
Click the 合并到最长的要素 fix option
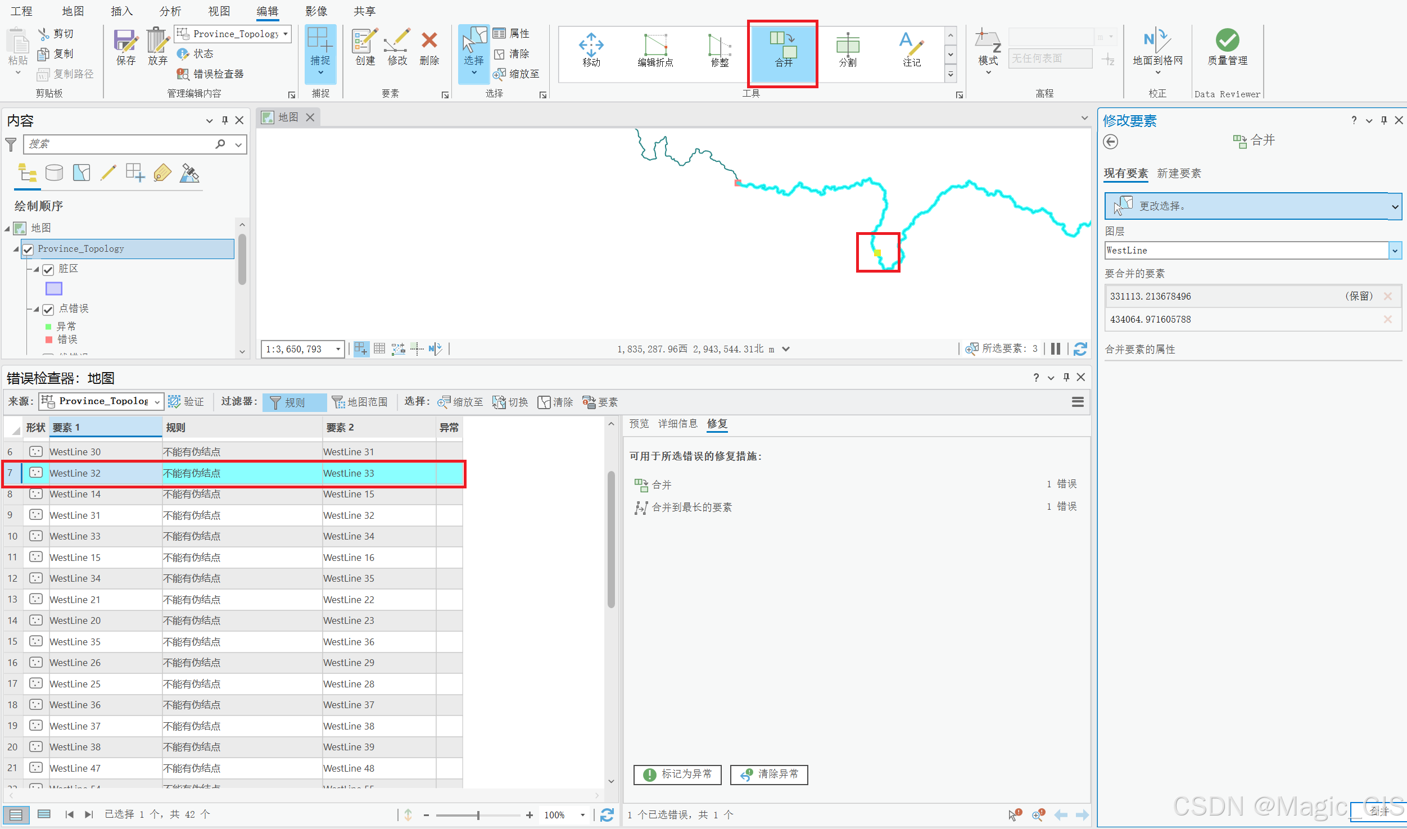[x=691, y=508]
